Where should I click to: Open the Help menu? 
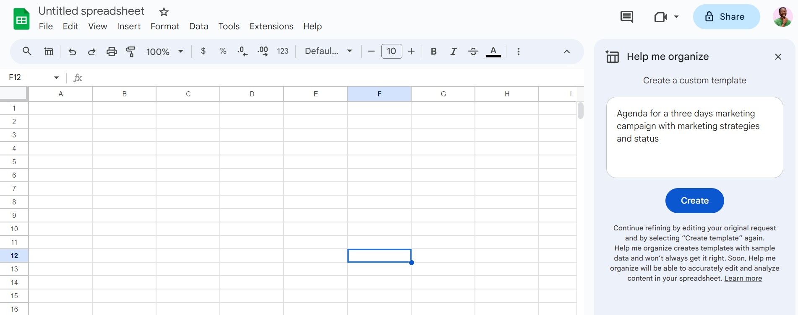(x=313, y=26)
